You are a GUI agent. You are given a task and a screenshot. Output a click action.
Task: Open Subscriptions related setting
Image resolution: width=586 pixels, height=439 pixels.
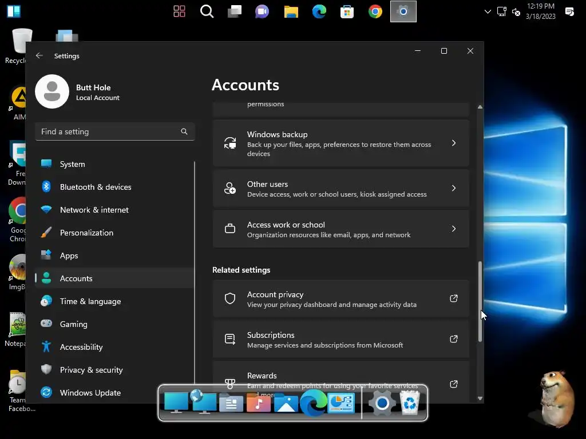point(341,340)
